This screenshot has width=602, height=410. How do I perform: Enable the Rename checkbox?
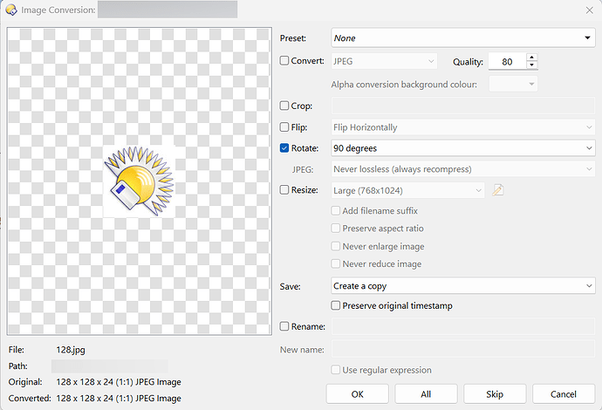click(x=284, y=326)
